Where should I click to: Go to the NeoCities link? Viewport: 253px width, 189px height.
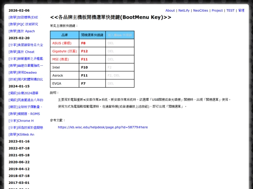[201, 11]
